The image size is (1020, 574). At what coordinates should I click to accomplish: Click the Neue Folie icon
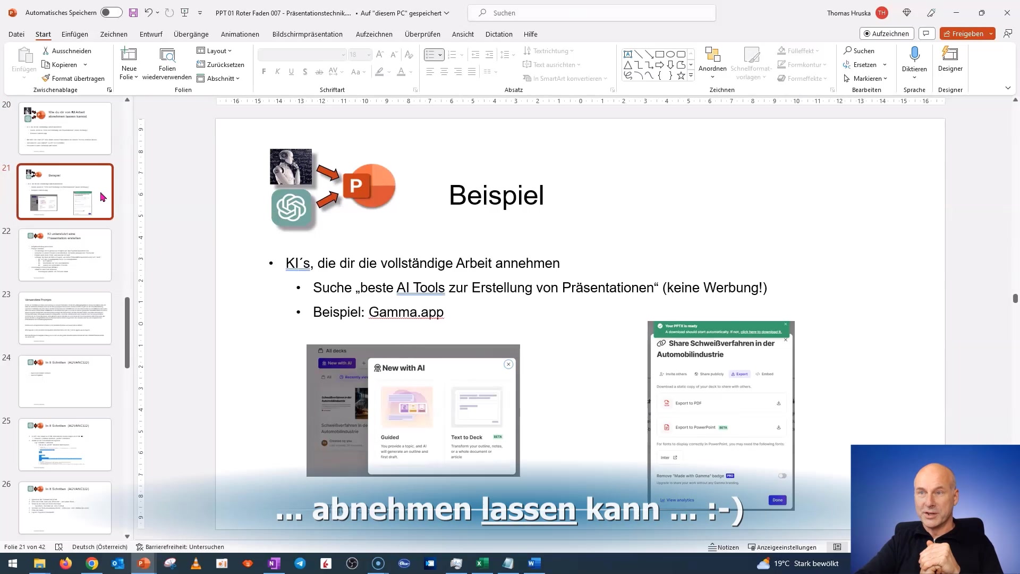click(x=129, y=55)
